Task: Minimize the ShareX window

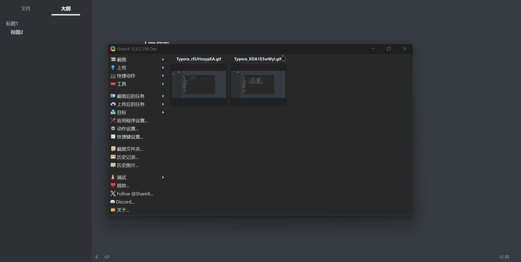Action: pyautogui.click(x=373, y=49)
